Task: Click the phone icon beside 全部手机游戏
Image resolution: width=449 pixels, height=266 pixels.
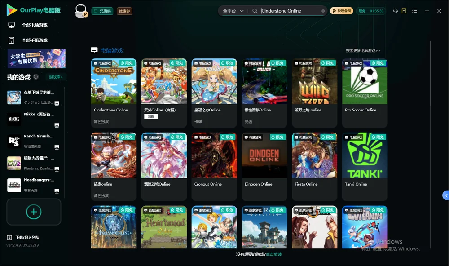Action: point(12,40)
